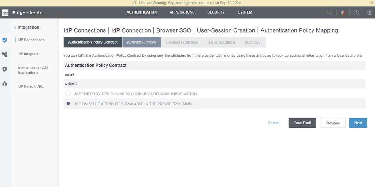Click the subject contract attribute row
The height and width of the screenshot is (187, 375).
tap(215, 84)
